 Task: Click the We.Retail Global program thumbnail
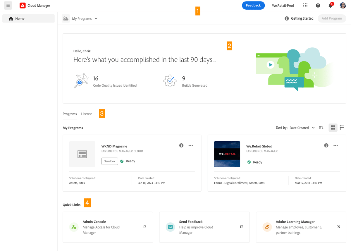pyautogui.click(x=227, y=154)
